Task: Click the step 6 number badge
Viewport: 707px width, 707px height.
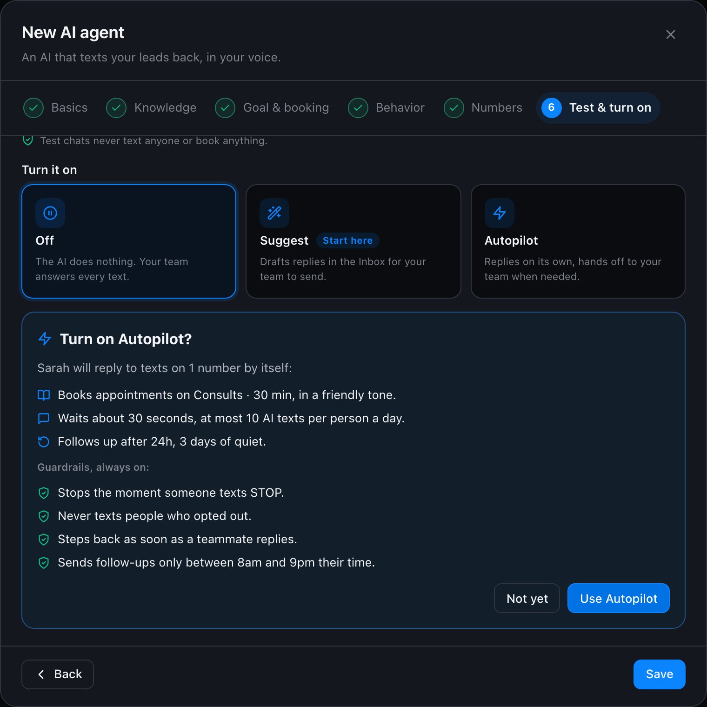Action: (x=551, y=108)
